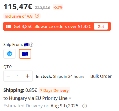This screenshot has width=119, height=111.
Task: Select the EU warehouse flag option
Action: pyautogui.click(x=25, y=54)
